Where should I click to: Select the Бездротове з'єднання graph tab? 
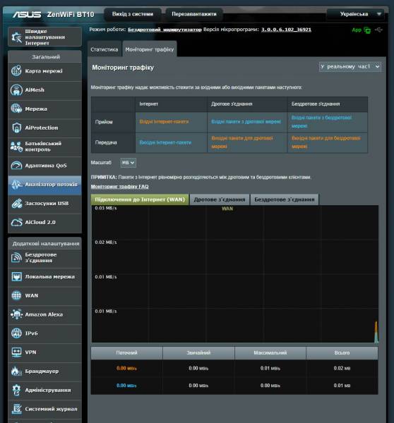click(285, 200)
